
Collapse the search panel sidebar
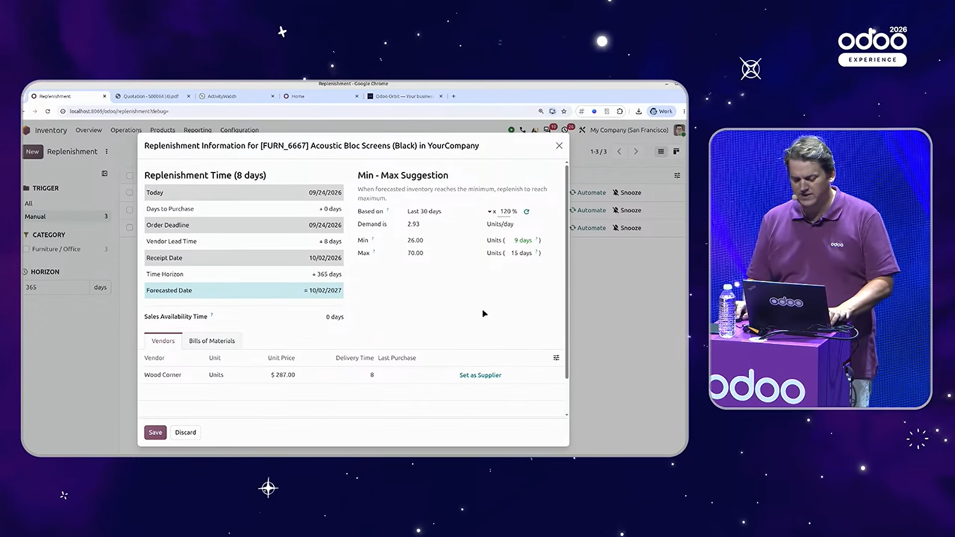[104, 174]
